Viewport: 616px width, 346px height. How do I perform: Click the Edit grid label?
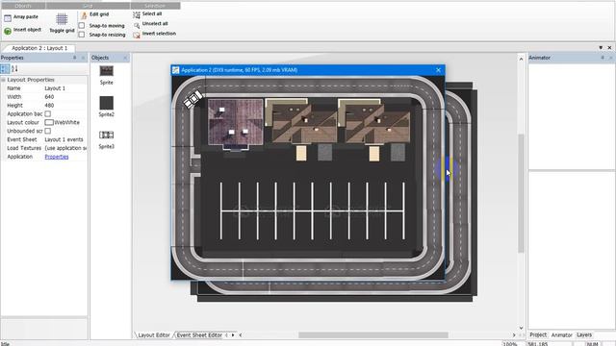point(99,14)
